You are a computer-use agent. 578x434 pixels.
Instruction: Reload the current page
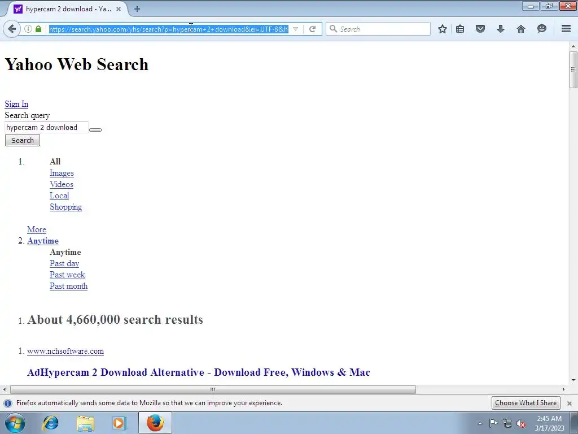tap(312, 29)
